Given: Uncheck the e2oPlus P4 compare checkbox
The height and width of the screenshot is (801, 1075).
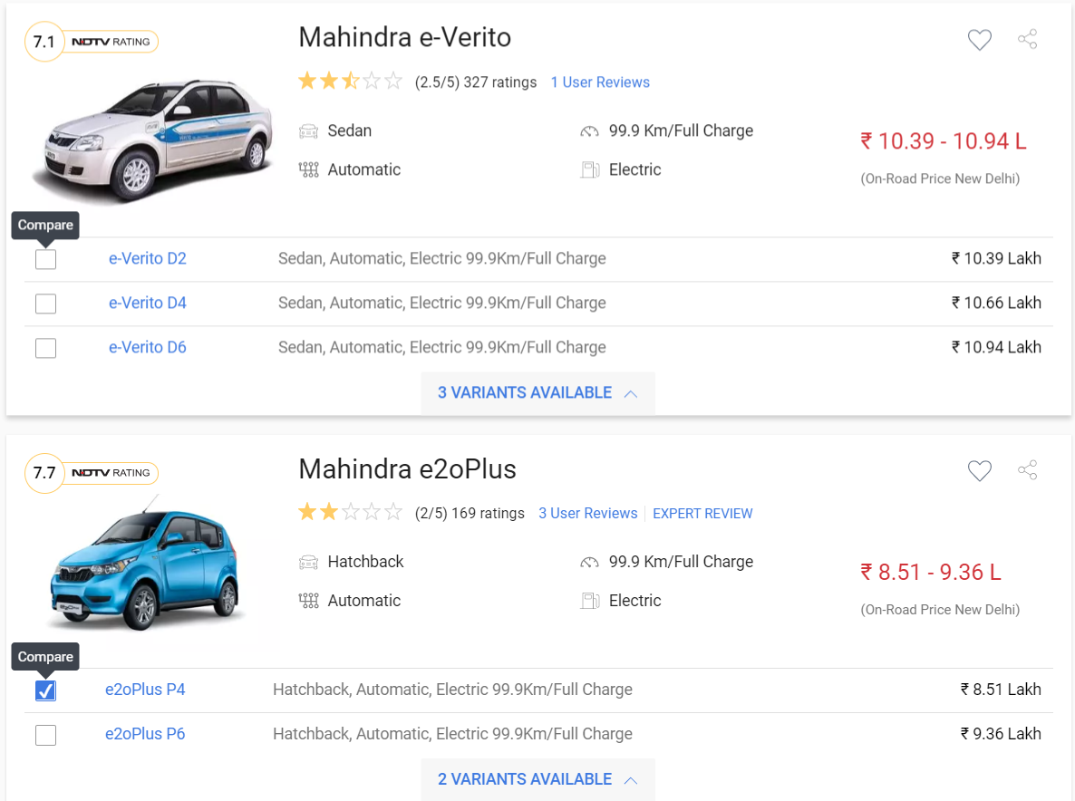Looking at the screenshot, I should click(x=46, y=690).
